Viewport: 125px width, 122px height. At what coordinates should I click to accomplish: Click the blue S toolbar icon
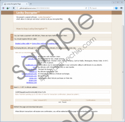pyautogui.click(x=116, y=8)
